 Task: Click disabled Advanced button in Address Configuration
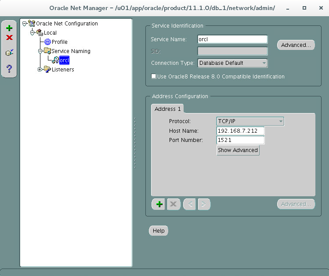tap(296, 204)
